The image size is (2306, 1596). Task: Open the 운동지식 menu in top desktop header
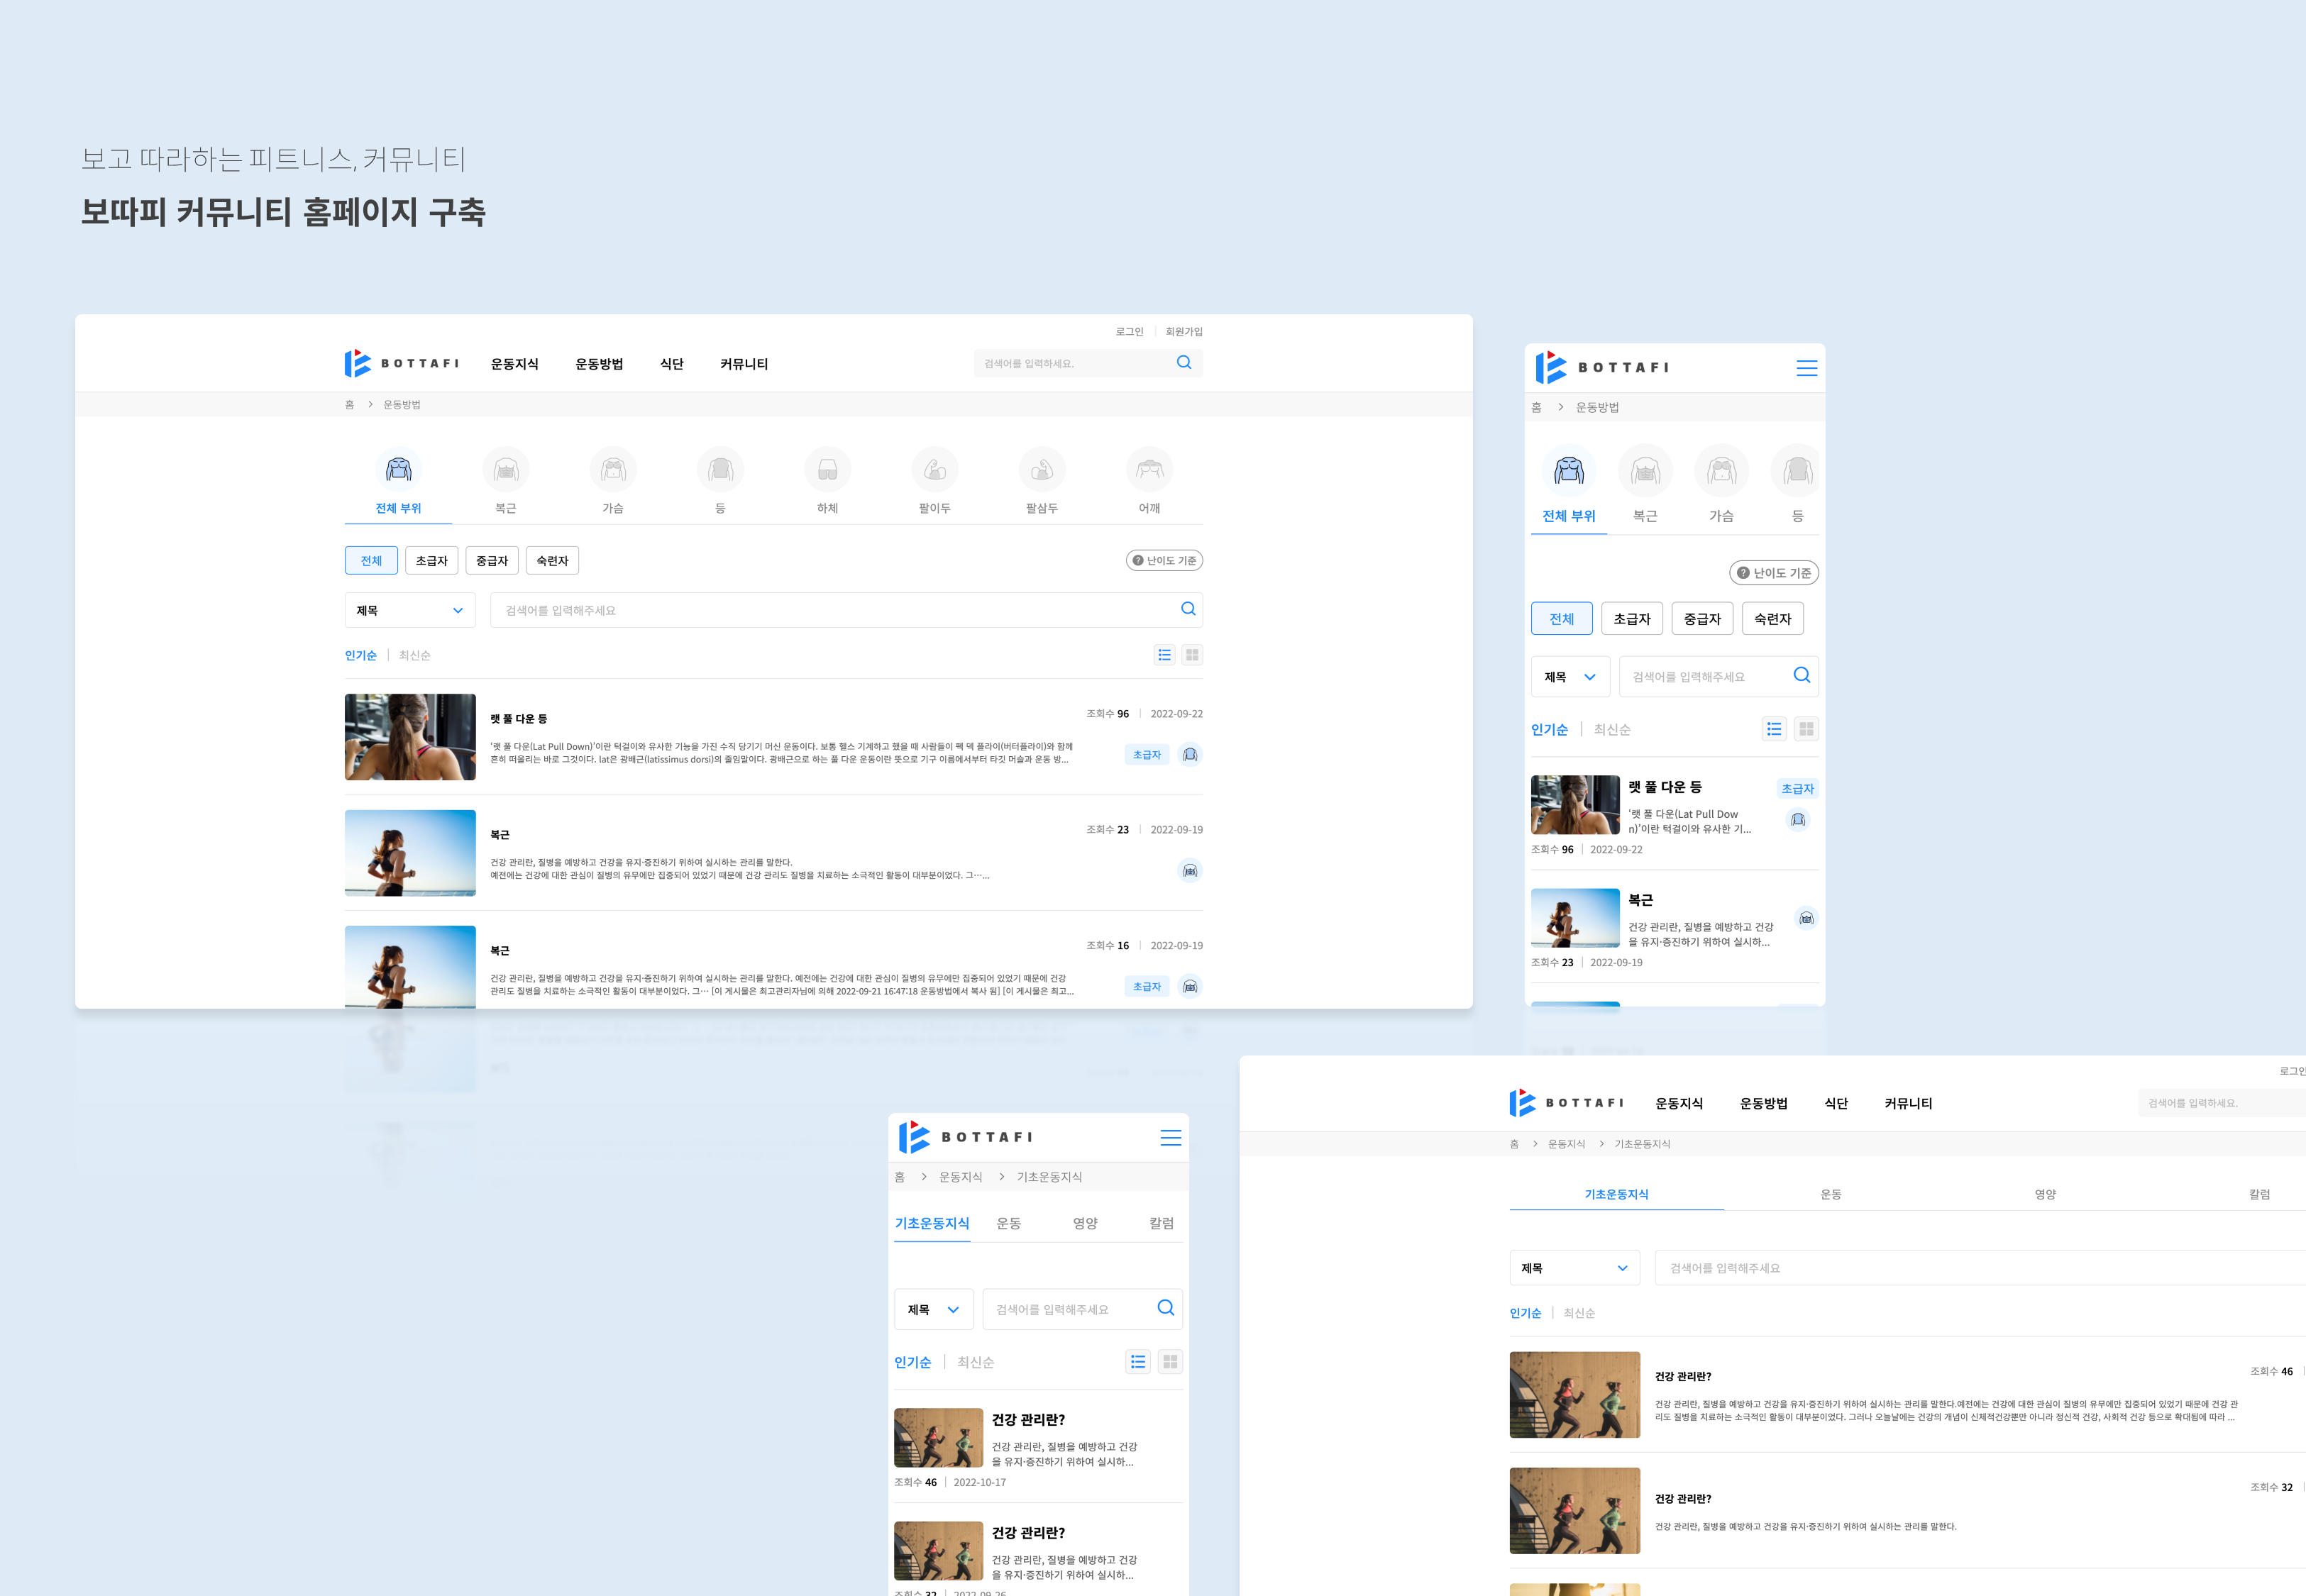[x=514, y=364]
